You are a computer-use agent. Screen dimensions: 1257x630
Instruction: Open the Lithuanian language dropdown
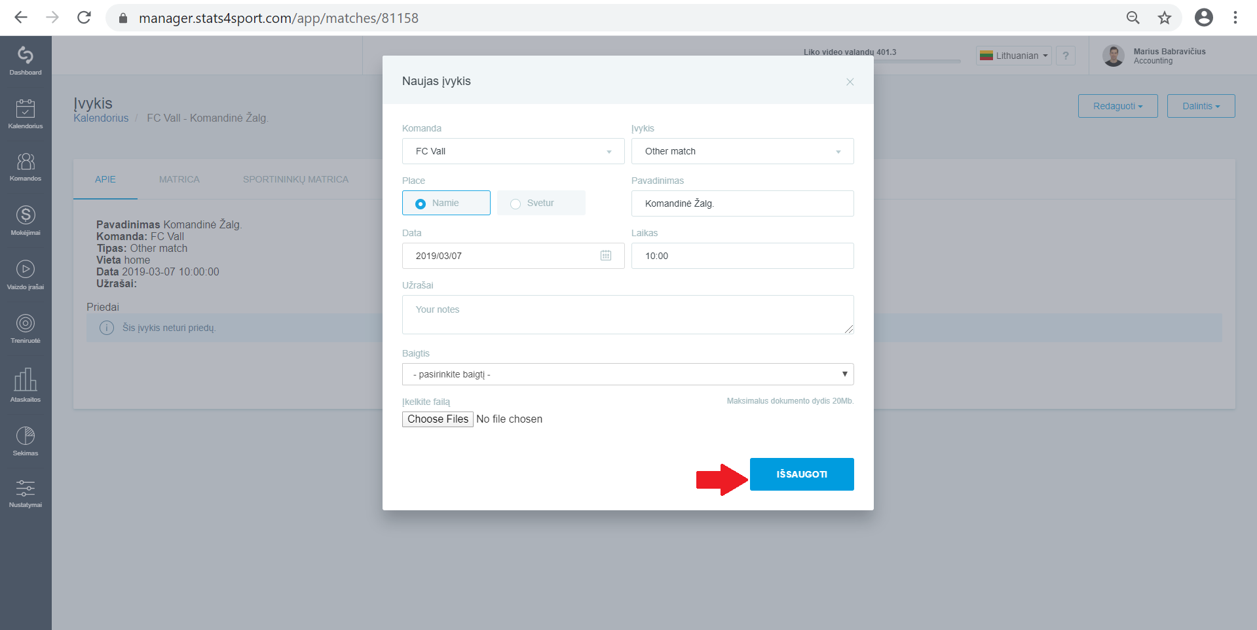[x=1014, y=56]
